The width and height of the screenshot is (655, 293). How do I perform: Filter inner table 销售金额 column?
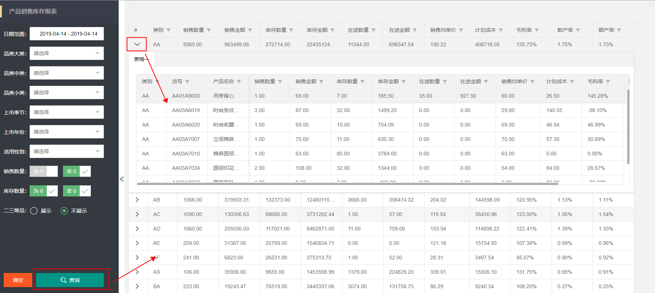(321, 82)
